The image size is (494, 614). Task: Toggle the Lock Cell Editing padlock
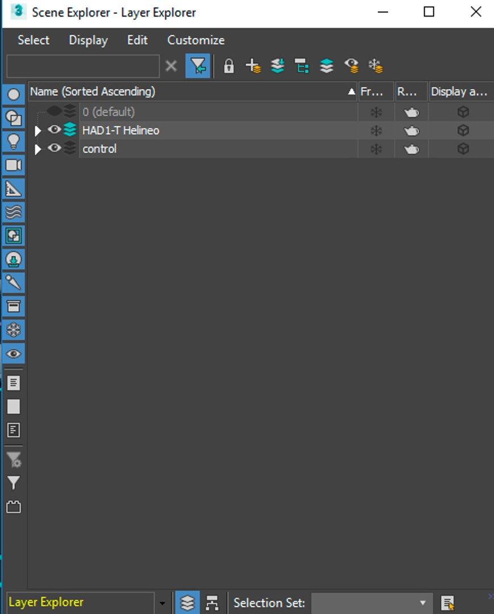[229, 66]
